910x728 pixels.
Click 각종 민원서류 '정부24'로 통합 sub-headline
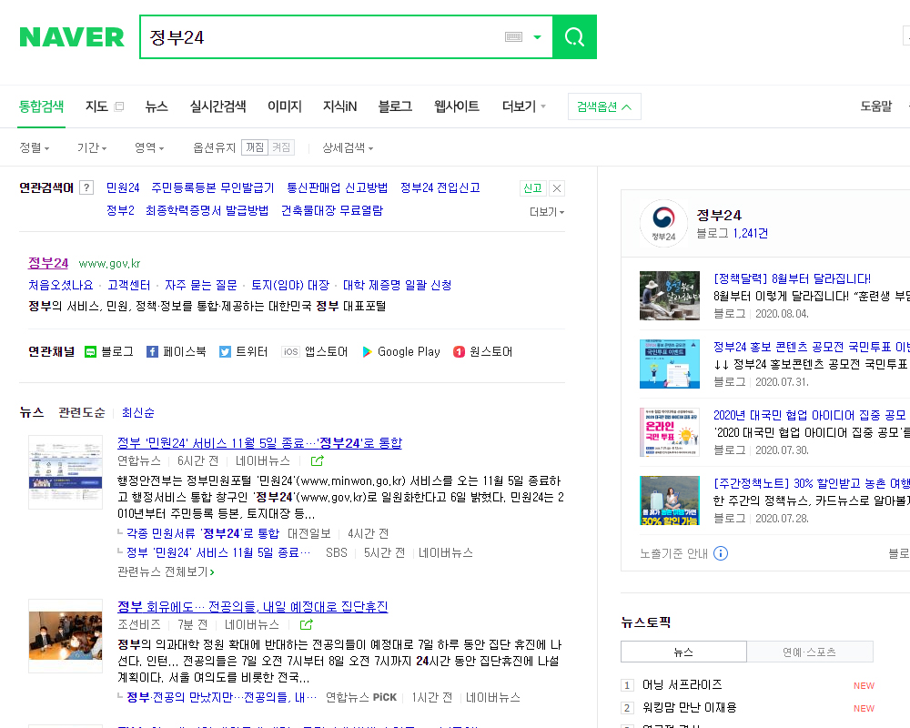point(203,533)
